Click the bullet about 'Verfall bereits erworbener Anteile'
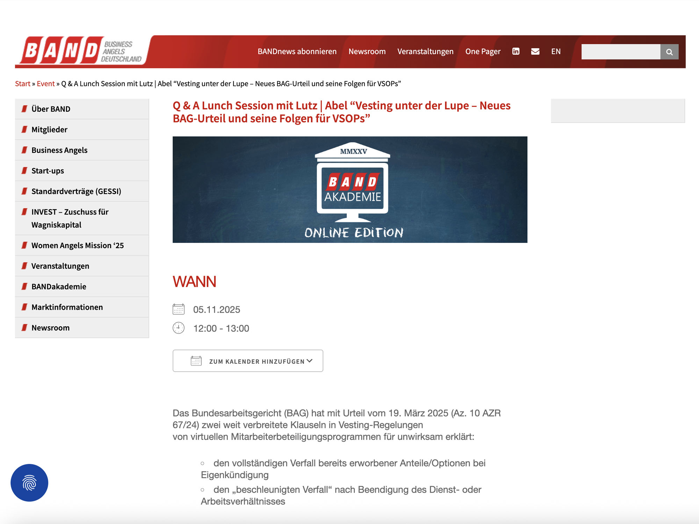The width and height of the screenshot is (699, 524). click(x=343, y=469)
